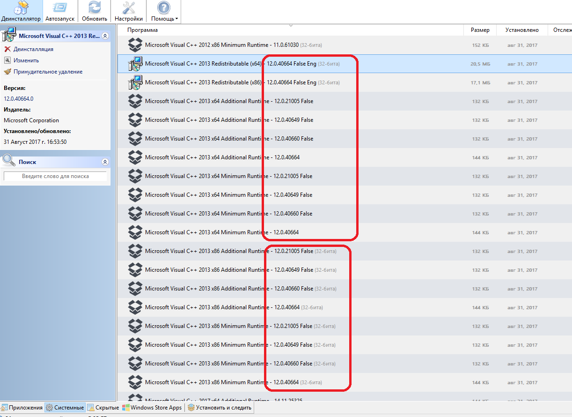572x417 pixels.
Task: Click the 17,1 МБ size cell
Action: 480,82
